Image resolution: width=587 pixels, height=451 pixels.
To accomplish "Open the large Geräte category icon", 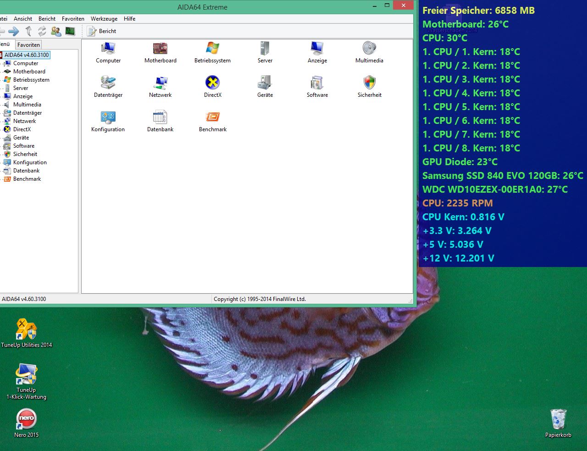I will click(265, 83).
